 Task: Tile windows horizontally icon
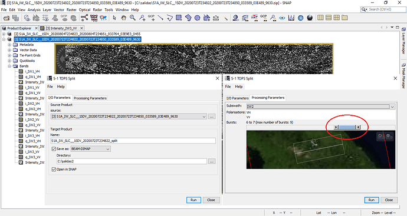click(329, 18)
